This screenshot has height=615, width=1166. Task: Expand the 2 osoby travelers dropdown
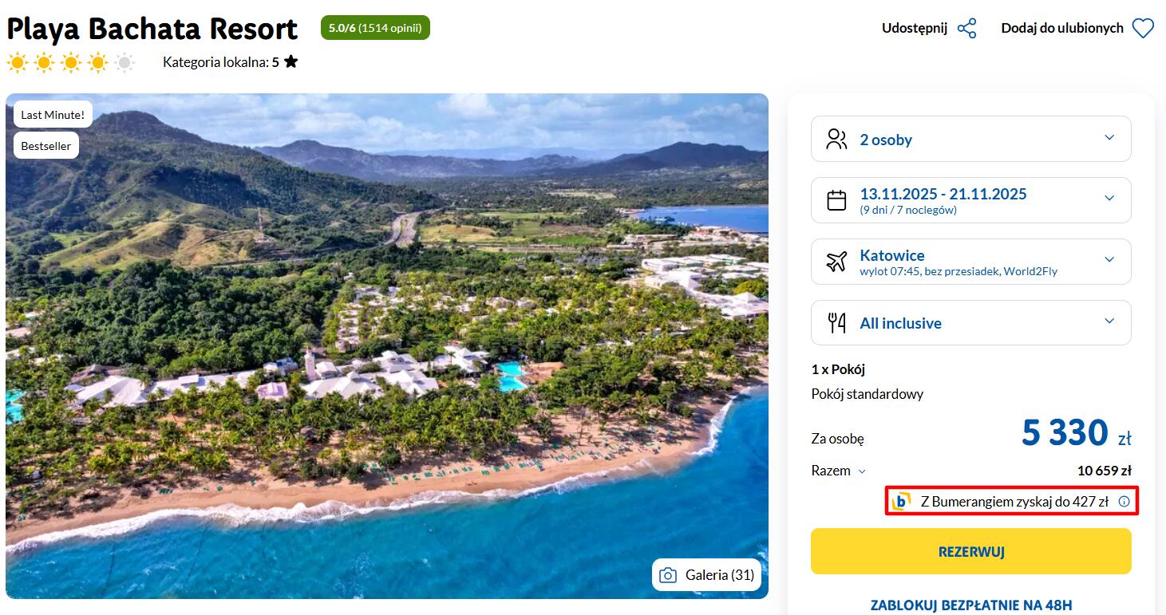point(1109,138)
